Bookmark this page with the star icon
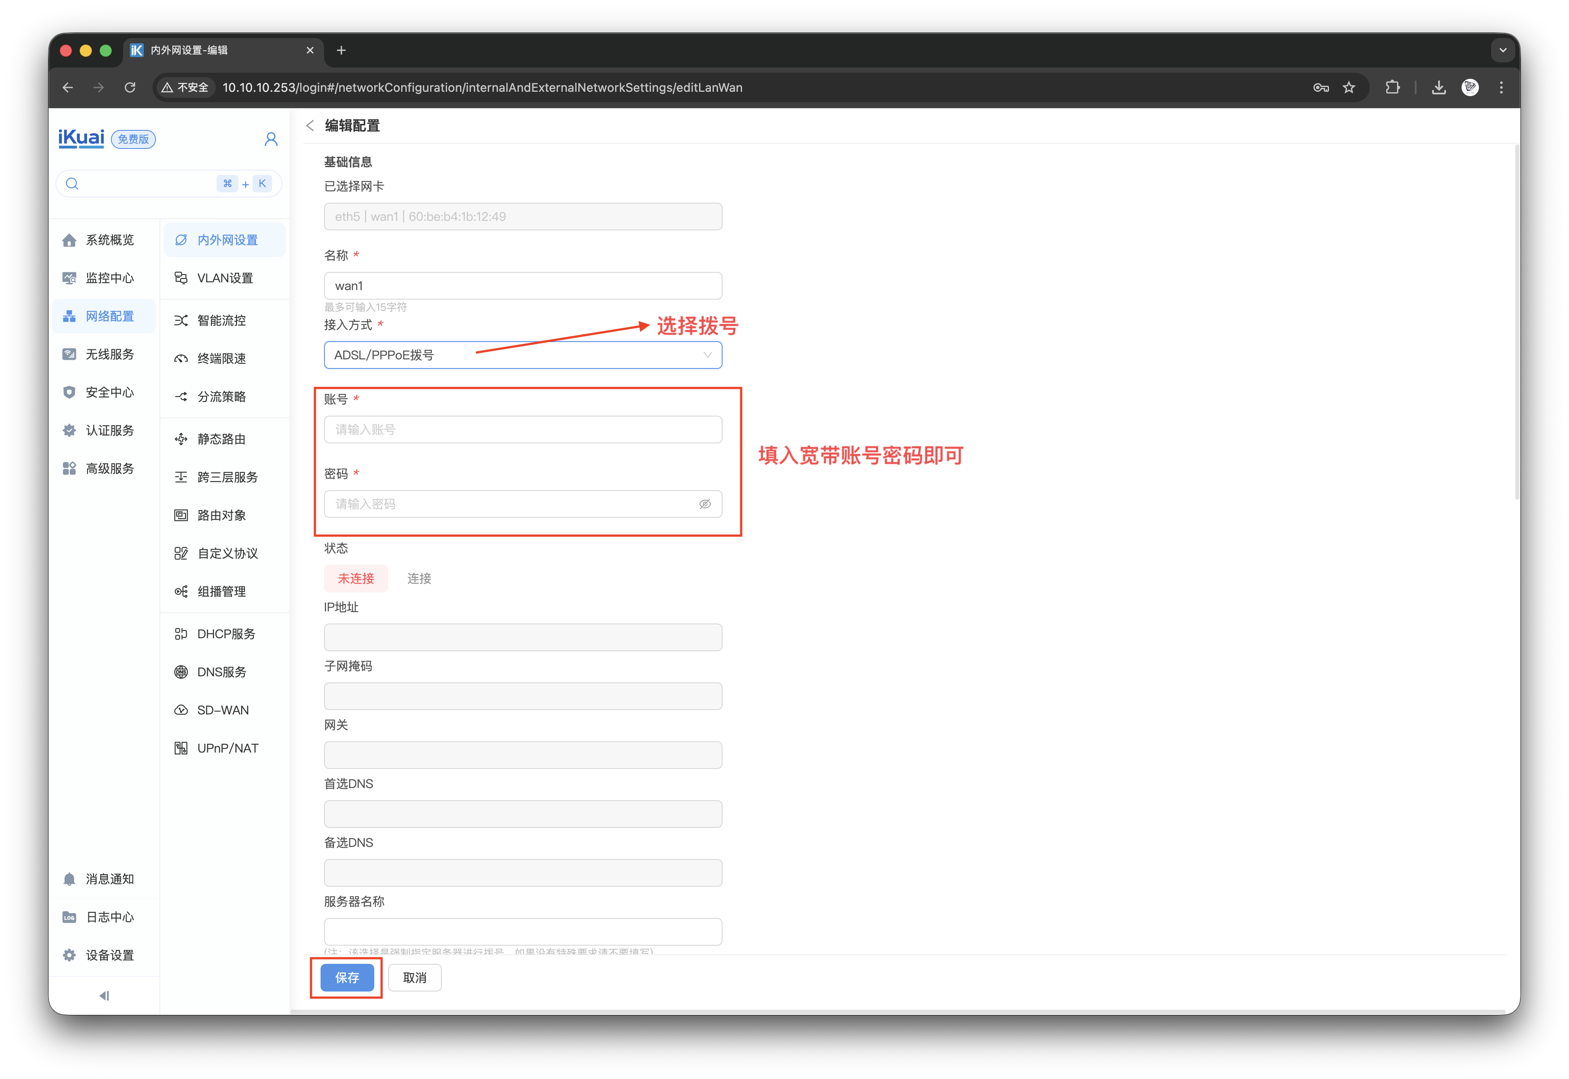The width and height of the screenshot is (1569, 1079). (x=1349, y=87)
